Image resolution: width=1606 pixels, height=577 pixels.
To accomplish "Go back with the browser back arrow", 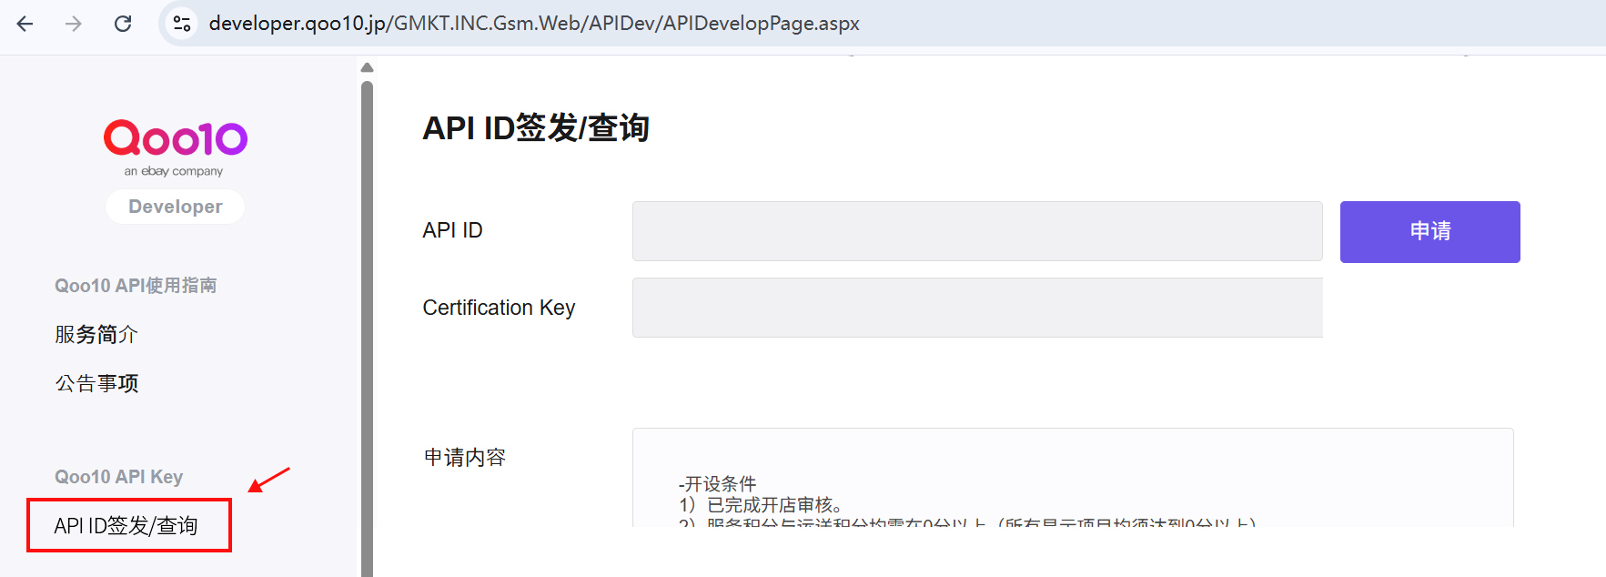I will (25, 24).
